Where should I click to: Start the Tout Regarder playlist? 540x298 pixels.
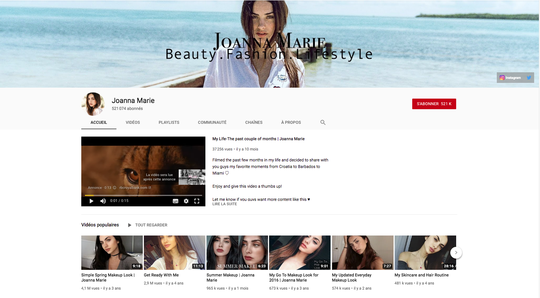(148, 225)
